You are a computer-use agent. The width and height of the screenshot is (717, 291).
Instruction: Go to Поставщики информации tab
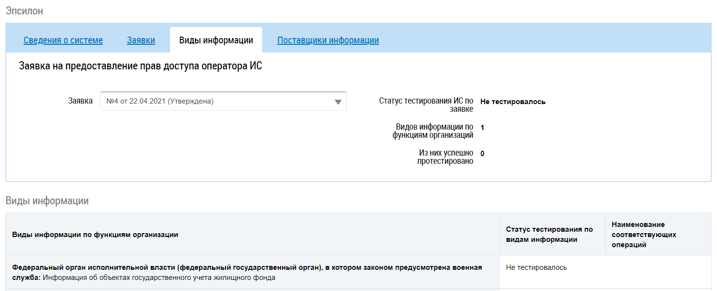328,40
